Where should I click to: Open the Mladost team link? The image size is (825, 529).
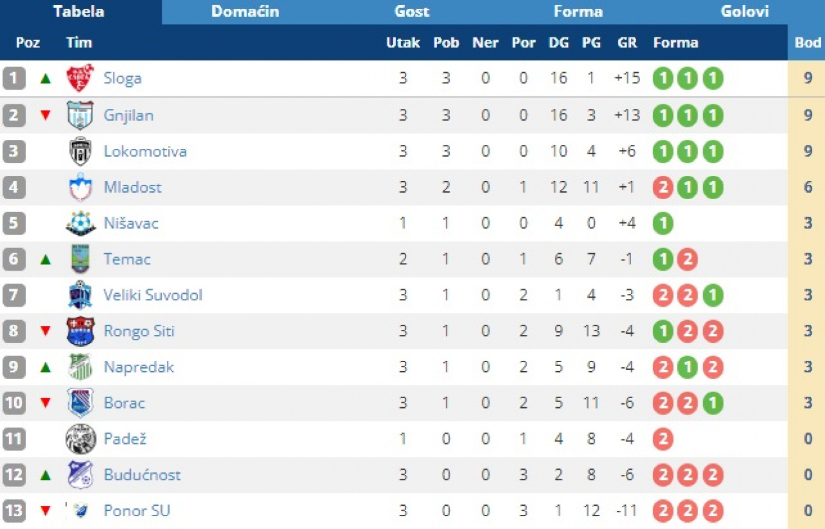pyautogui.click(x=133, y=188)
